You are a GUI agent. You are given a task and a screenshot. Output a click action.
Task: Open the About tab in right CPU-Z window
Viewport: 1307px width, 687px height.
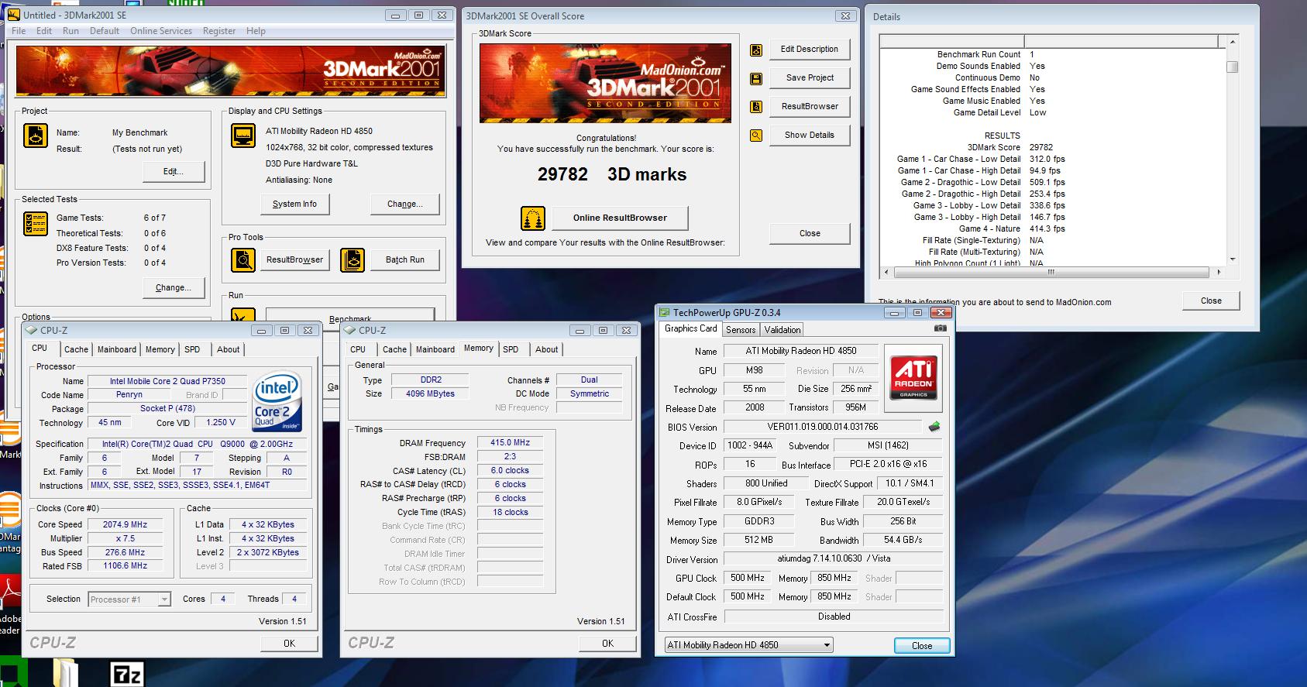[x=547, y=349]
